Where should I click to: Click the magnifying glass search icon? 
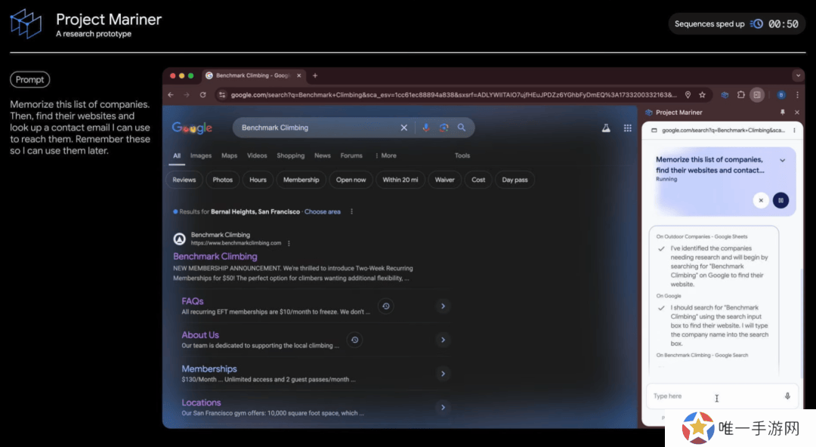tap(462, 128)
